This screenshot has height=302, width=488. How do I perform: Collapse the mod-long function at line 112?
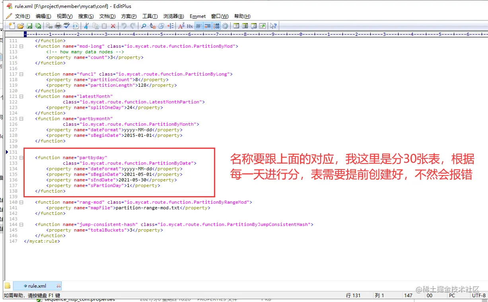point(21,46)
